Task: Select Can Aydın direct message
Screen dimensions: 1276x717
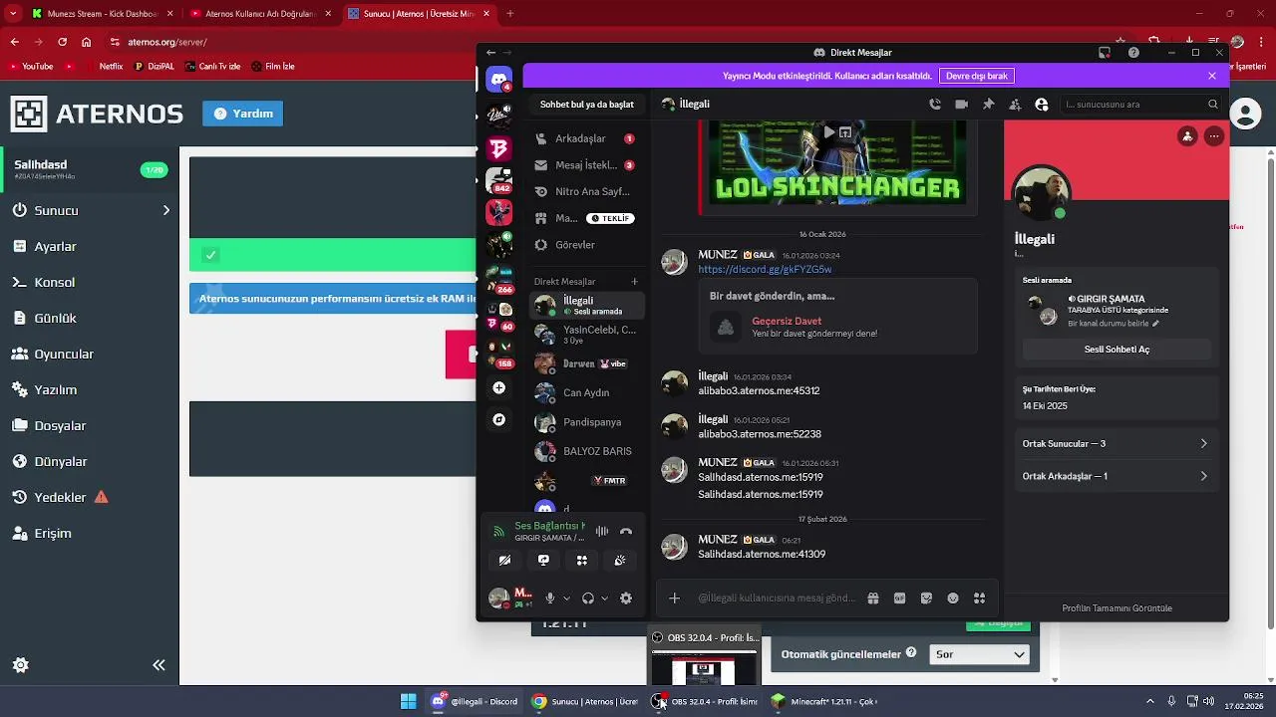Action: pyautogui.click(x=586, y=392)
